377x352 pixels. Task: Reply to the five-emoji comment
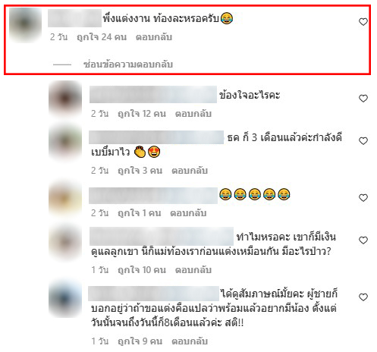pos(188,213)
